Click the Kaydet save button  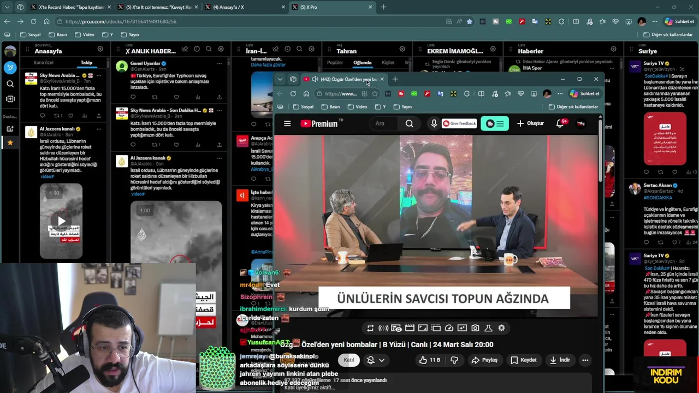coord(523,360)
